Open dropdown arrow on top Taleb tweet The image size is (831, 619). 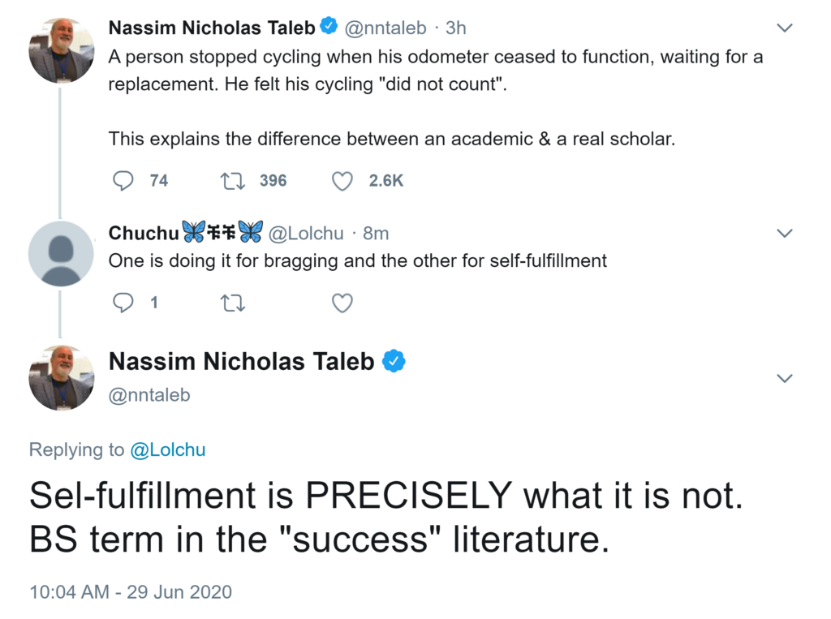(785, 28)
